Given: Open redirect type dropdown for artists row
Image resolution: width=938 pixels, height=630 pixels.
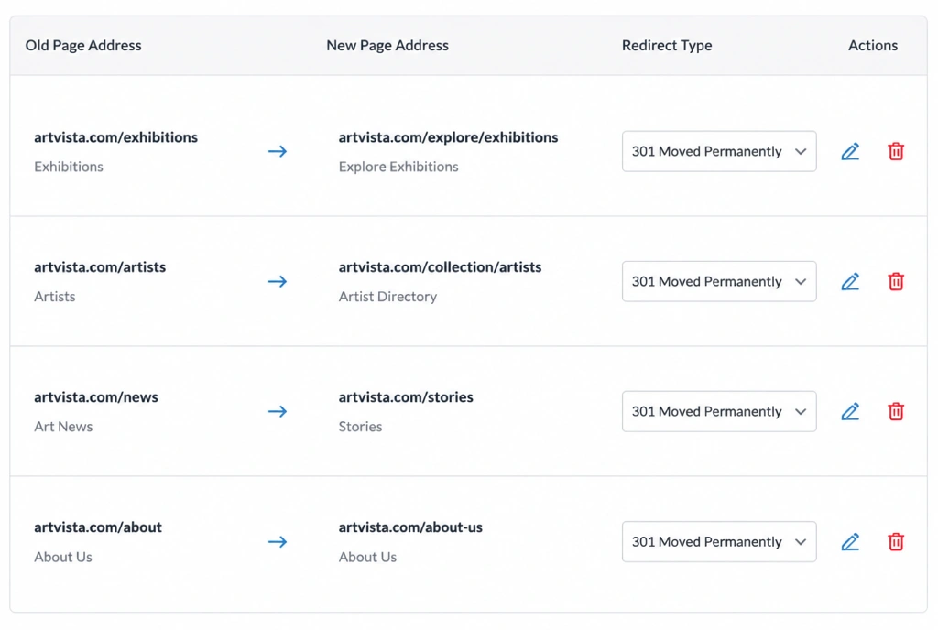Looking at the screenshot, I should 719,281.
